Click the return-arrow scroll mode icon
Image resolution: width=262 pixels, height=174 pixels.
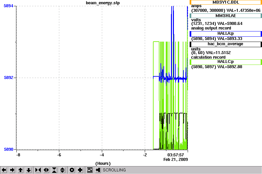coord(98,170)
